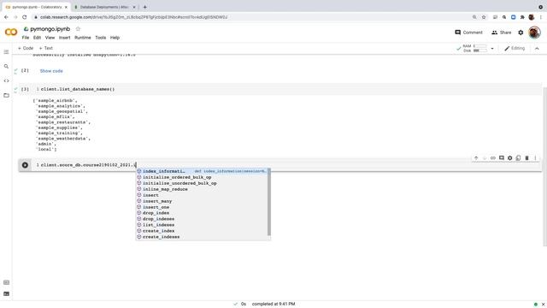Click the browser address bar URL

[x=133, y=17]
